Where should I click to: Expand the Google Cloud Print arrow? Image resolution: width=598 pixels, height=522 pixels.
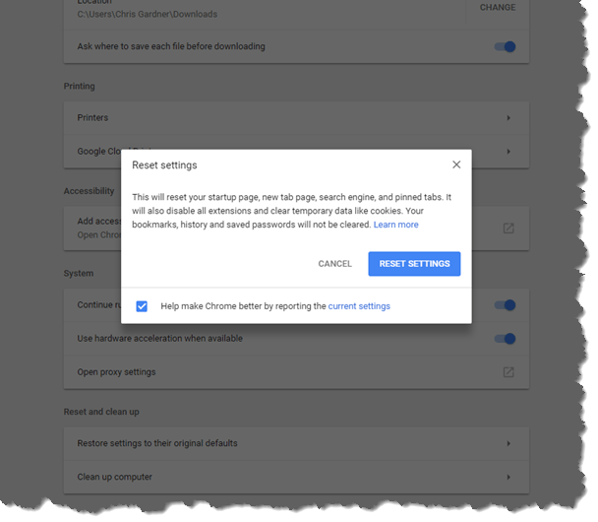[508, 152]
